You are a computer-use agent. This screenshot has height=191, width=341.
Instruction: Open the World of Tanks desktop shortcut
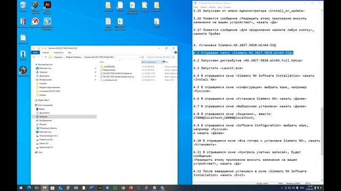[x=35, y=7]
